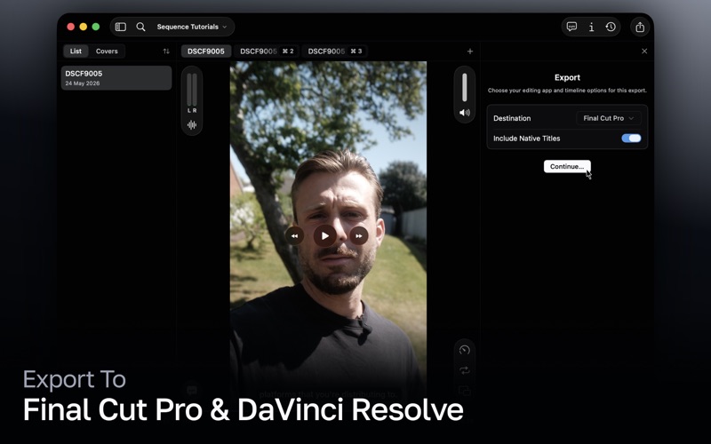Screen dimensions: 711x444
Task: Open the Destination Final Cut Pro dropdown
Action: pyautogui.click(x=609, y=118)
